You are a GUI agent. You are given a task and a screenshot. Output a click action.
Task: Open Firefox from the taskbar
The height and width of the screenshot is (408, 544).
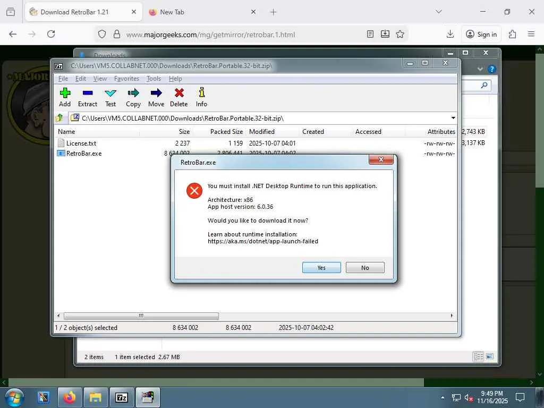(70, 397)
